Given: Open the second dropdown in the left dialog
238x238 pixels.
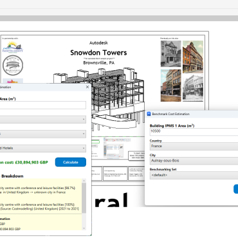Looking at the screenshot, I should click(43, 134).
